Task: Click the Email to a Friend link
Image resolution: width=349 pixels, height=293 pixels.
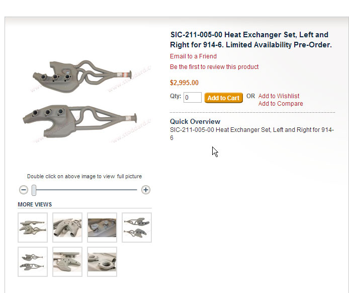Action: tap(193, 56)
